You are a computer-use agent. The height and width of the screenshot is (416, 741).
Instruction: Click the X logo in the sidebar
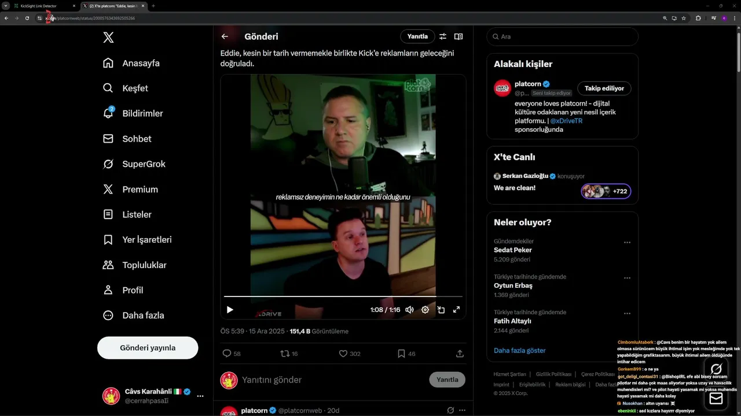tap(108, 38)
